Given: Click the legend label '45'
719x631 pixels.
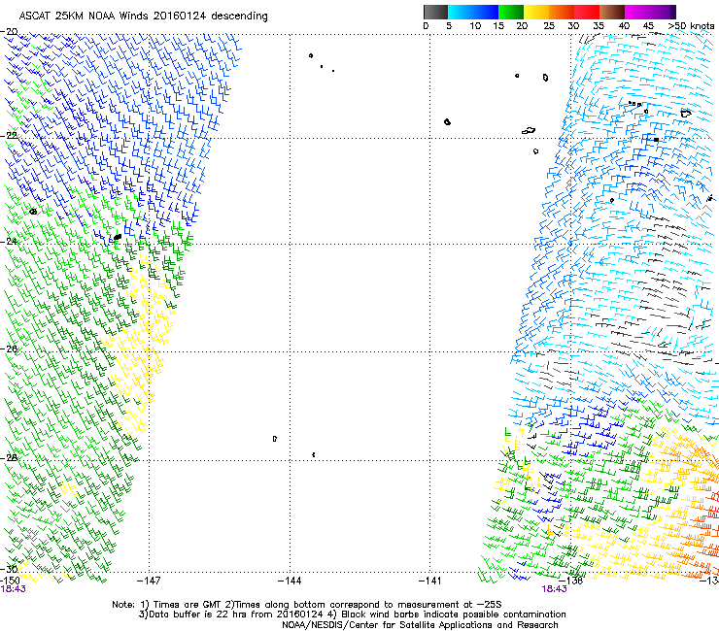Looking at the screenshot, I should click(x=648, y=26).
